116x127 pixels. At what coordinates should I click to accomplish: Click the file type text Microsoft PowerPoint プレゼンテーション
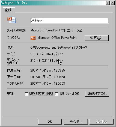tap(57, 30)
